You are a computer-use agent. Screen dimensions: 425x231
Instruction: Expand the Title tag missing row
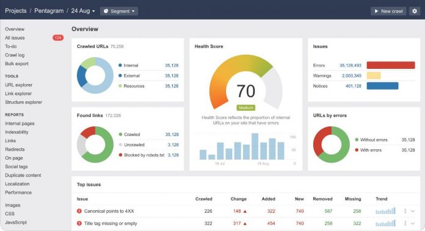[413, 223]
